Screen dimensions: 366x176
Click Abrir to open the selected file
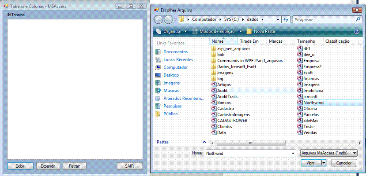coord(311,163)
